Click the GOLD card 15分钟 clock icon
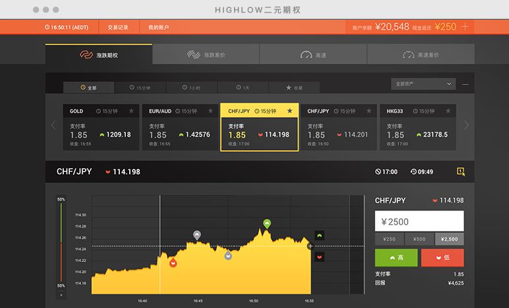This screenshot has height=308, width=509. (x=98, y=111)
